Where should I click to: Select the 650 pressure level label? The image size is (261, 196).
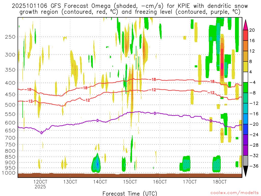tap(10, 130)
